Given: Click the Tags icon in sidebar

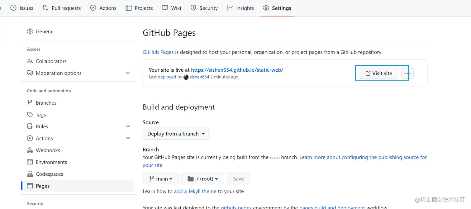Looking at the screenshot, I should (x=30, y=115).
